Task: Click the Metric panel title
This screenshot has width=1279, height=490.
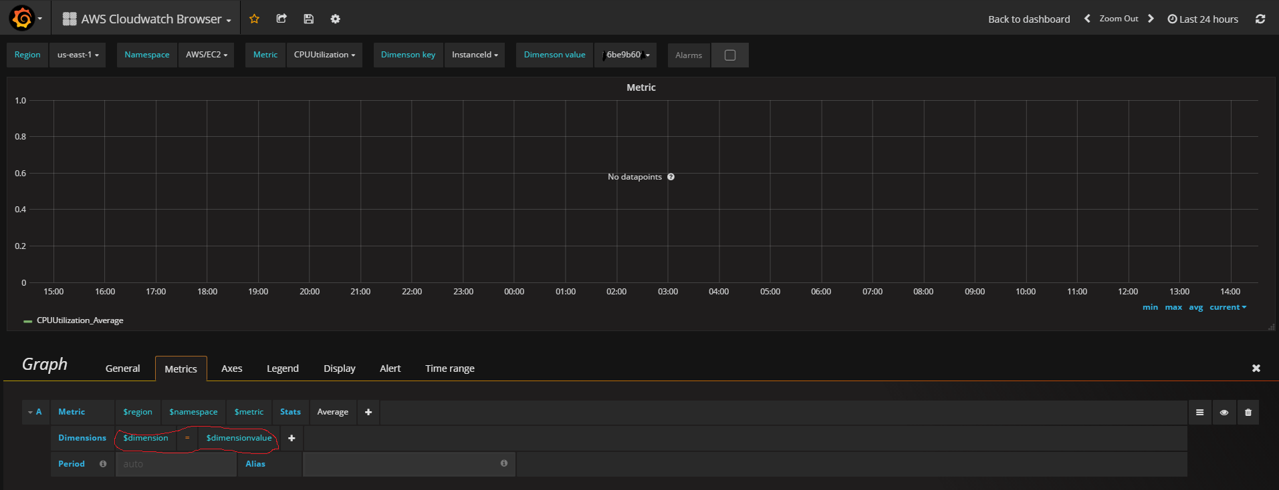Action: click(641, 87)
